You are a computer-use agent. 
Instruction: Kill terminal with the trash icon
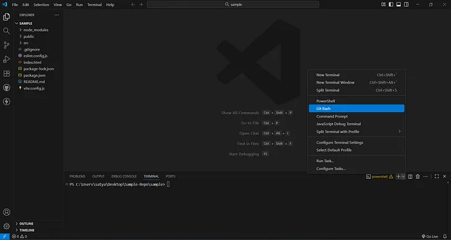coord(418,177)
